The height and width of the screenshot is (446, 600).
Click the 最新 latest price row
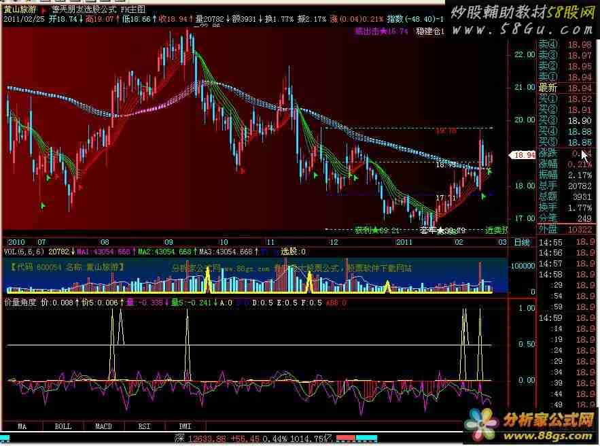pos(565,88)
